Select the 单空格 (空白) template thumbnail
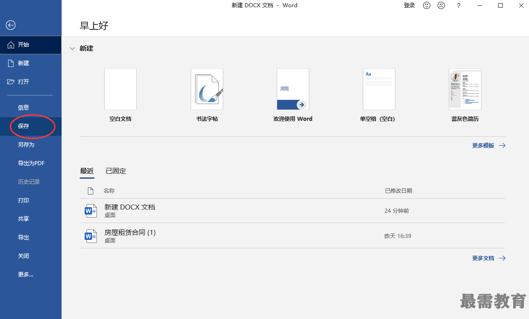Image resolution: width=529 pixels, height=319 pixels. [379, 89]
